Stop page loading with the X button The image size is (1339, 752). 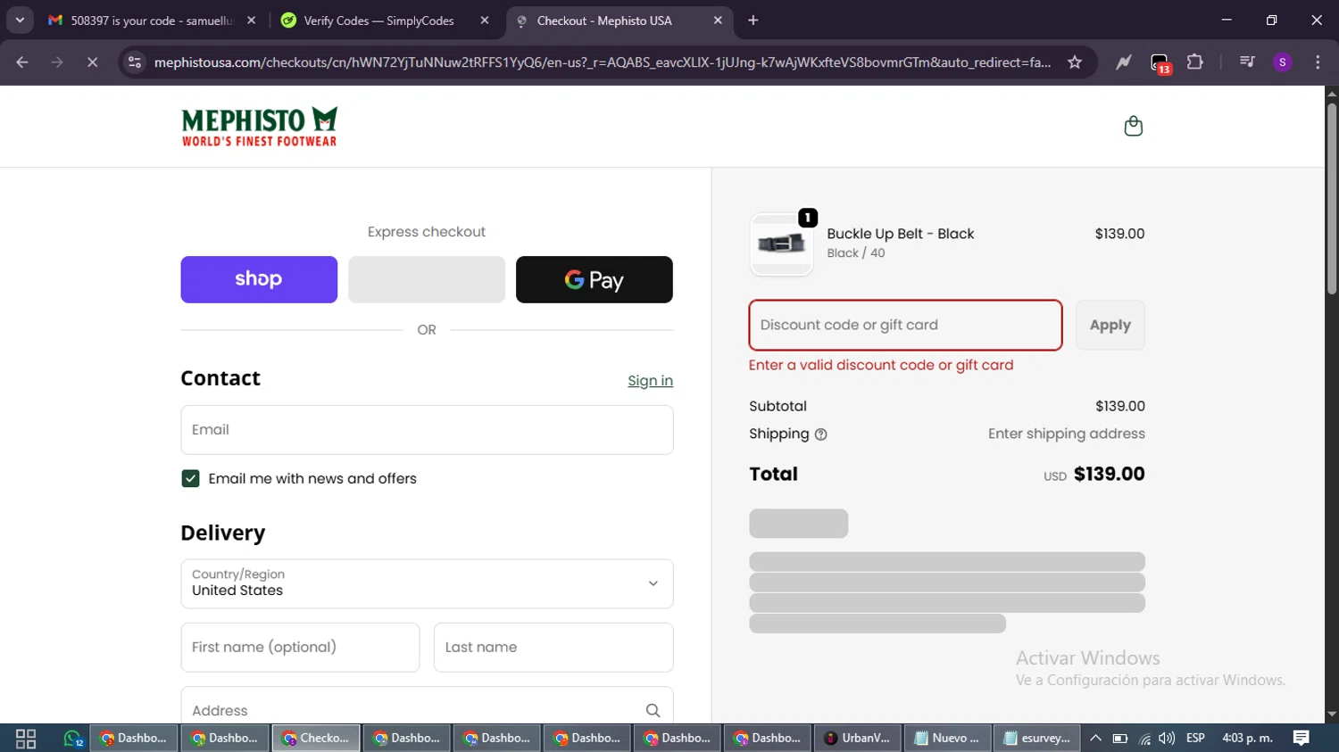tap(92, 62)
